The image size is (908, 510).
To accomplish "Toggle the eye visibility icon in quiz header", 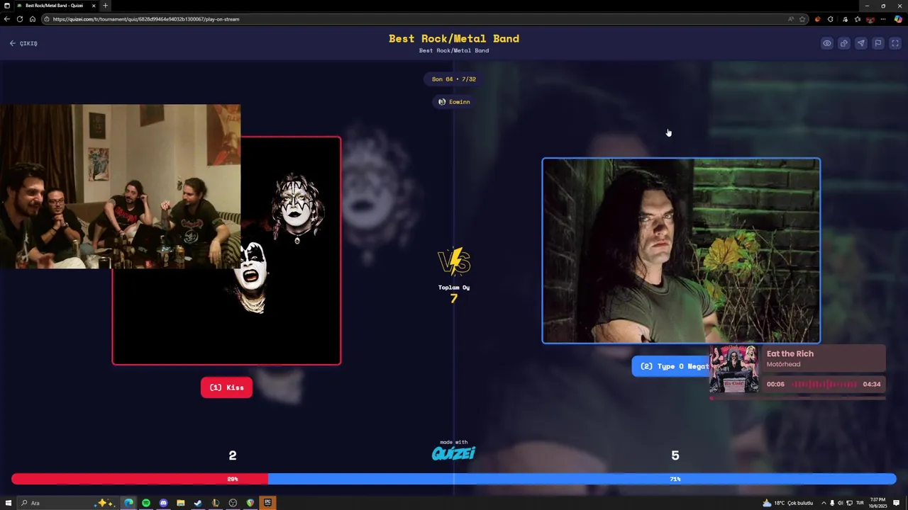I will pos(827,43).
